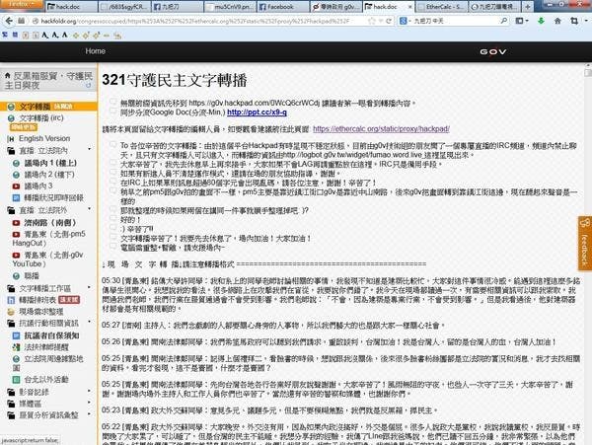Expand the 影音記錄 folder arrow
The height and width of the screenshot is (445, 592).
pos(8,390)
